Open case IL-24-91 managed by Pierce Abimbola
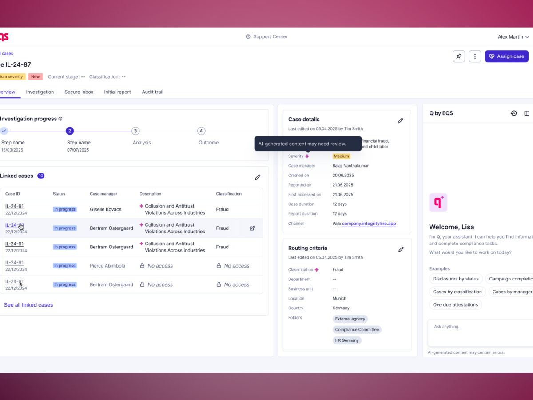The height and width of the screenshot is (400, 533). coord(14,263)
